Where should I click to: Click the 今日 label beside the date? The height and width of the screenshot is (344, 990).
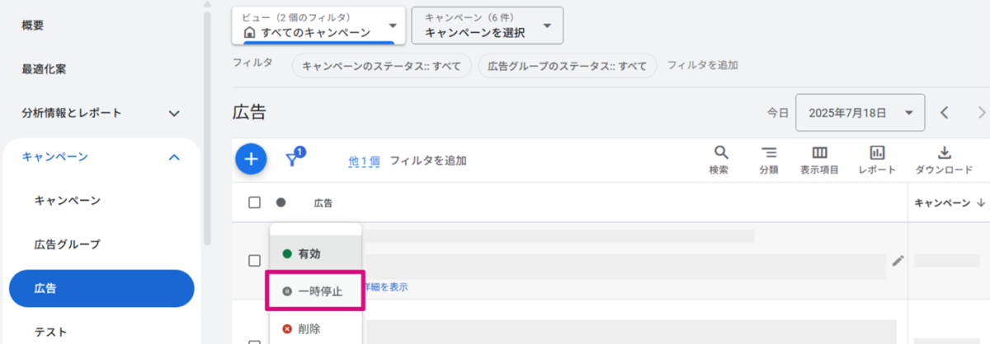(x=778, y=113)
